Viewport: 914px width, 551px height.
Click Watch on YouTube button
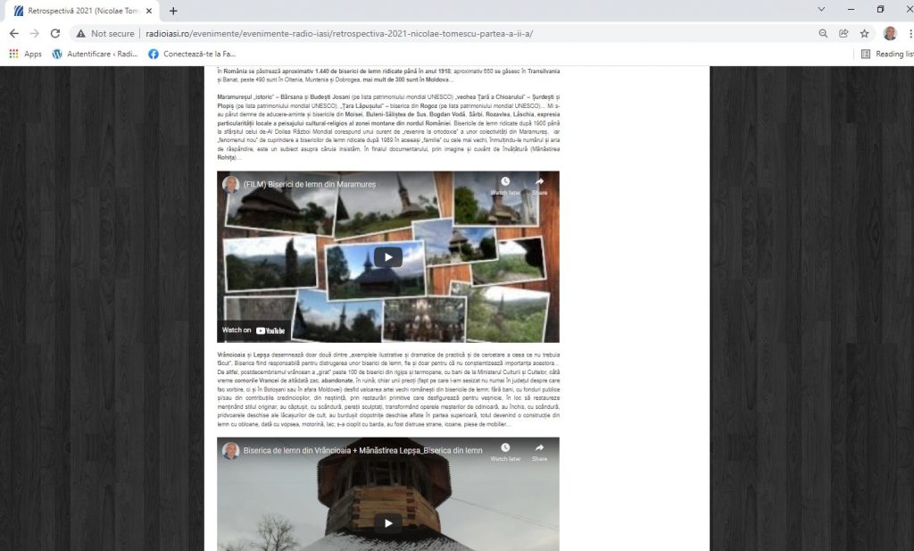(253, 330)
